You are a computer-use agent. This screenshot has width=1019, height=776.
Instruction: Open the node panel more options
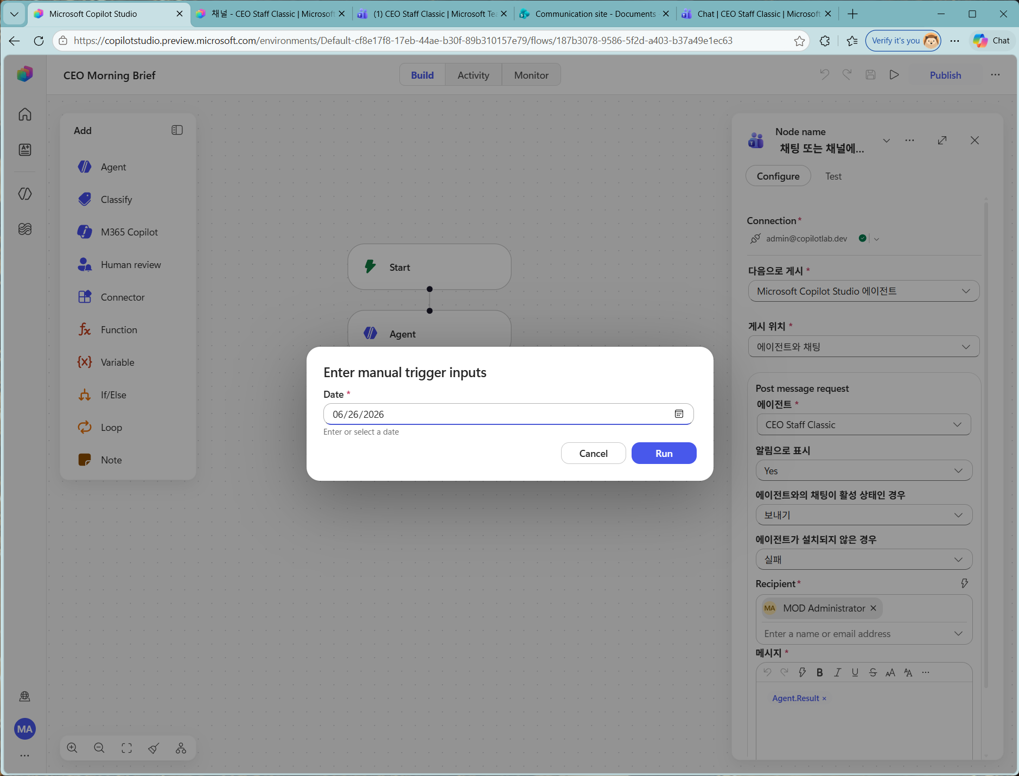(x=910, y=141)
